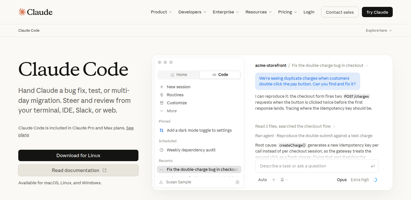The width and height of the screenshot is (411, 200).
Task: Click the Login link
Action: 309,12
